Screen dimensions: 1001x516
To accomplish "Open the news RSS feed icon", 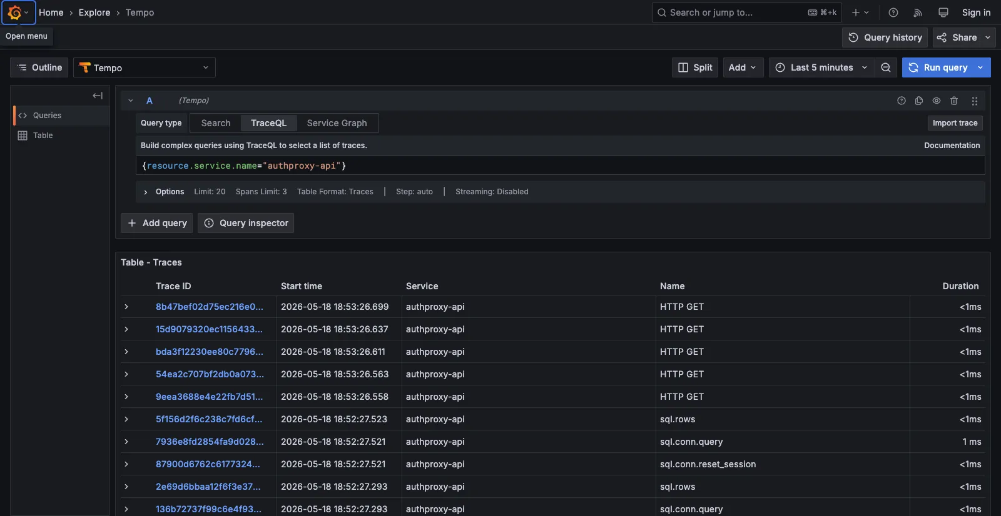I will (x=918, y=12).
